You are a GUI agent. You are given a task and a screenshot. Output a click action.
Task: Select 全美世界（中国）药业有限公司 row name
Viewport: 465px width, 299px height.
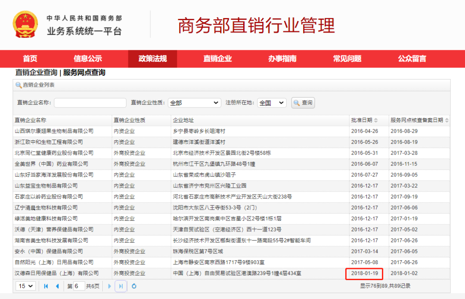(x=52, y=164)
